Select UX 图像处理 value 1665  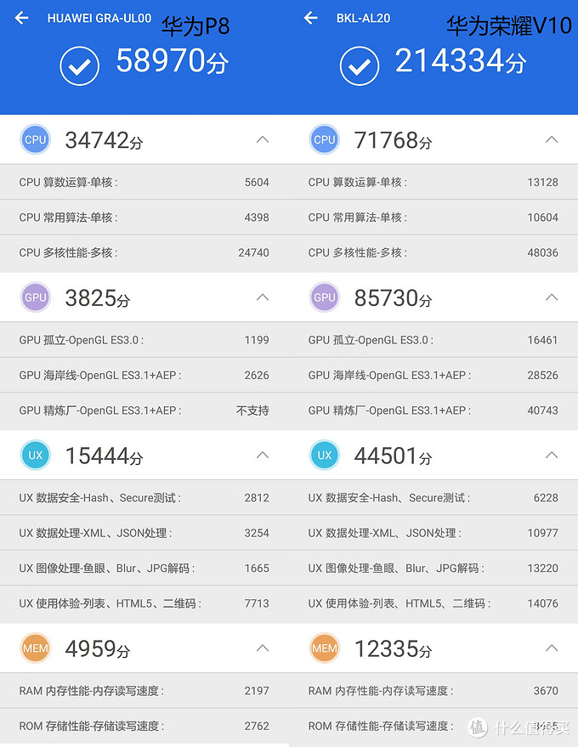[257, 568]
